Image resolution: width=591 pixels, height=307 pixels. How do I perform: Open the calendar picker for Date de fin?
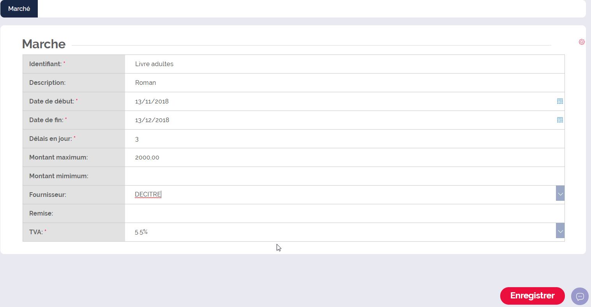[x=560, y=120]
